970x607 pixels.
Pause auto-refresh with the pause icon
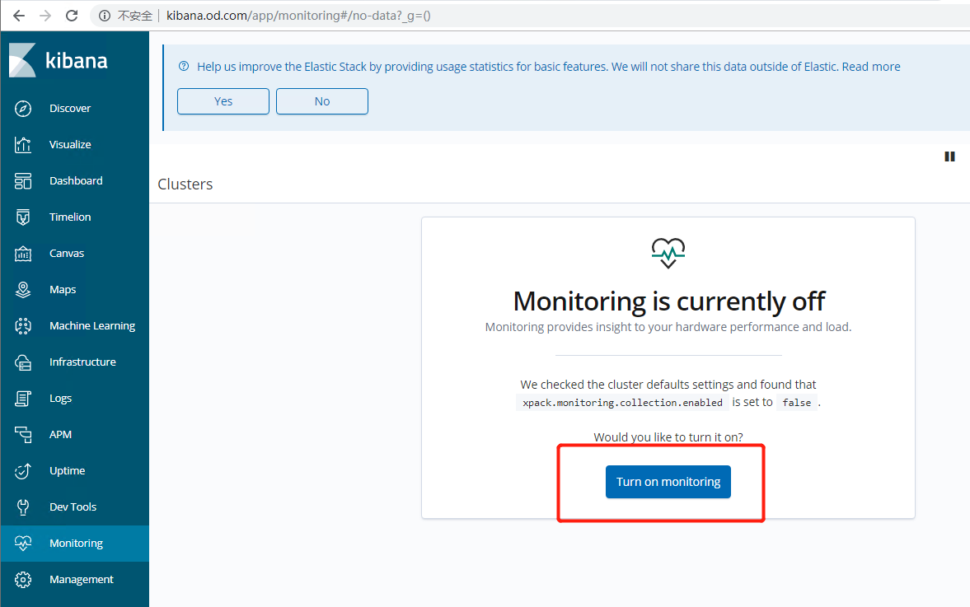click(949, 156)
